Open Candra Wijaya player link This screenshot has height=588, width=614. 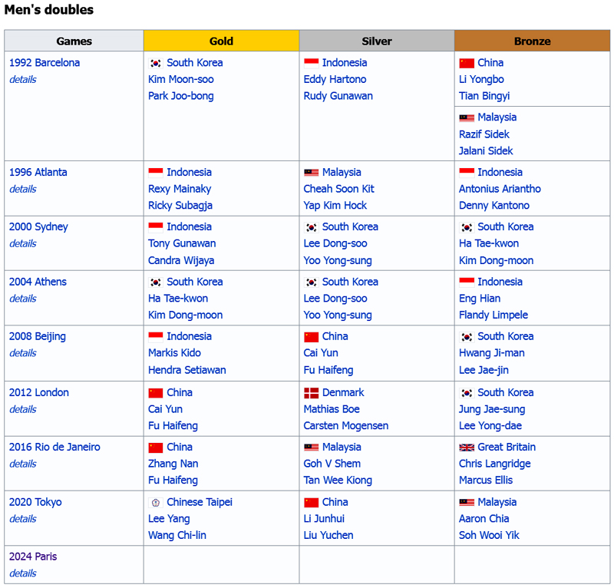click(181, 260)
